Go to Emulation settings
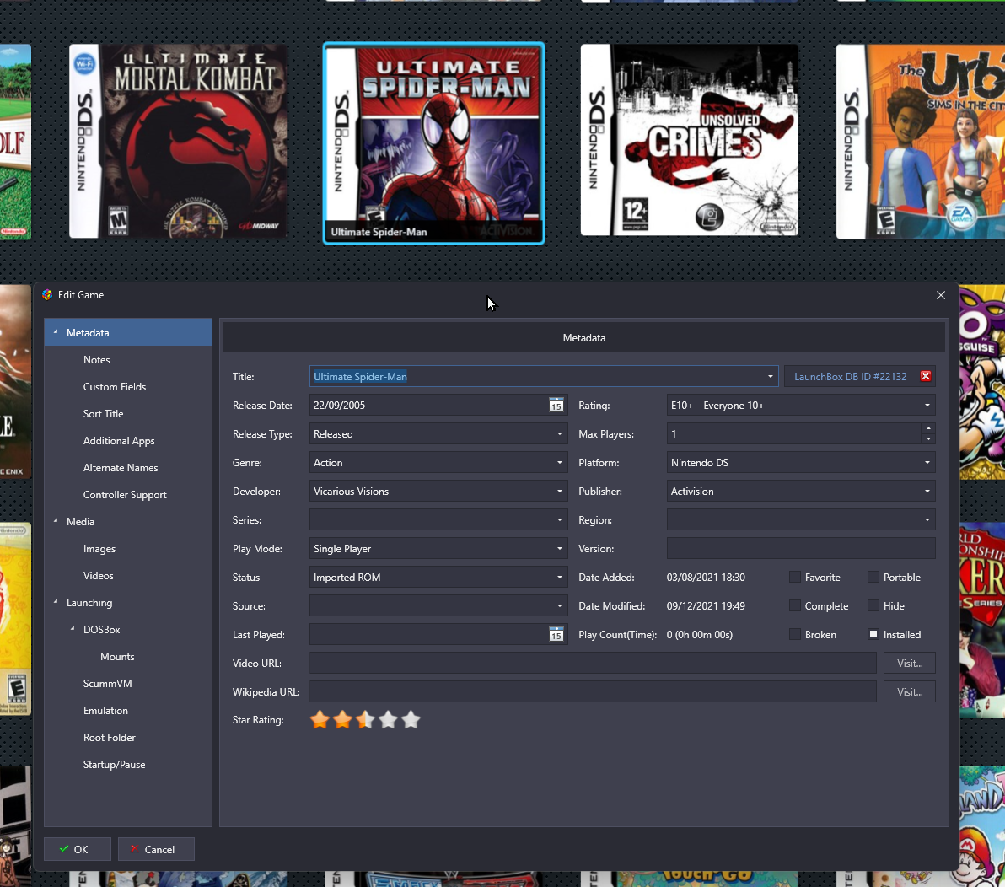 coord(105,711)
